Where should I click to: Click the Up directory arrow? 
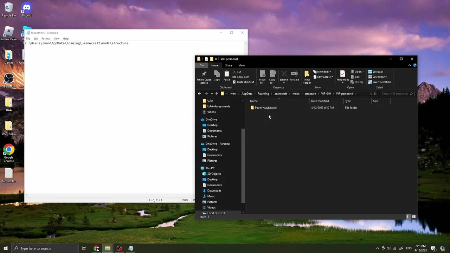[217, 94]
